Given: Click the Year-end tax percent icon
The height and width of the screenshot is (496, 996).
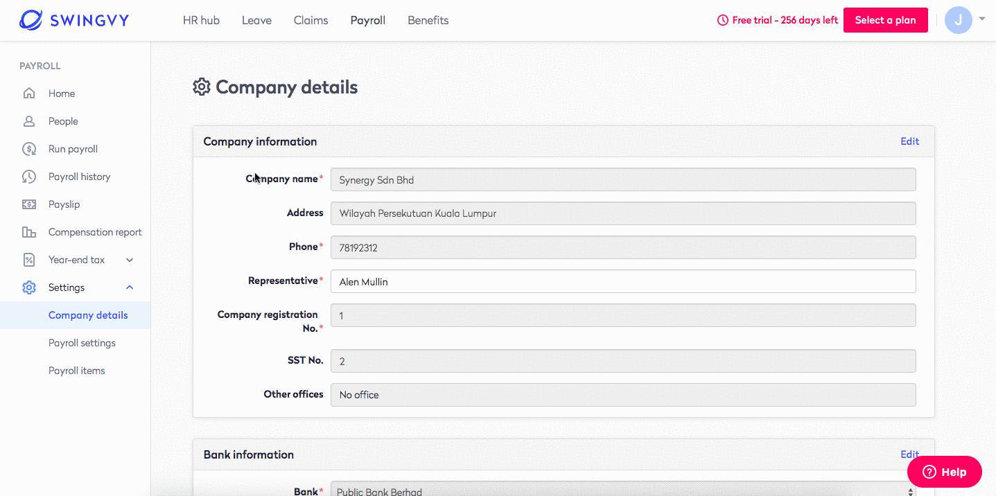Looking at the screenshot, I should click(29, 260).
